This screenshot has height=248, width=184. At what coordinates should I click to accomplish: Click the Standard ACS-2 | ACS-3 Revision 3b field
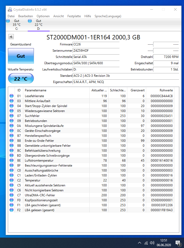click(x=126, y=76)
